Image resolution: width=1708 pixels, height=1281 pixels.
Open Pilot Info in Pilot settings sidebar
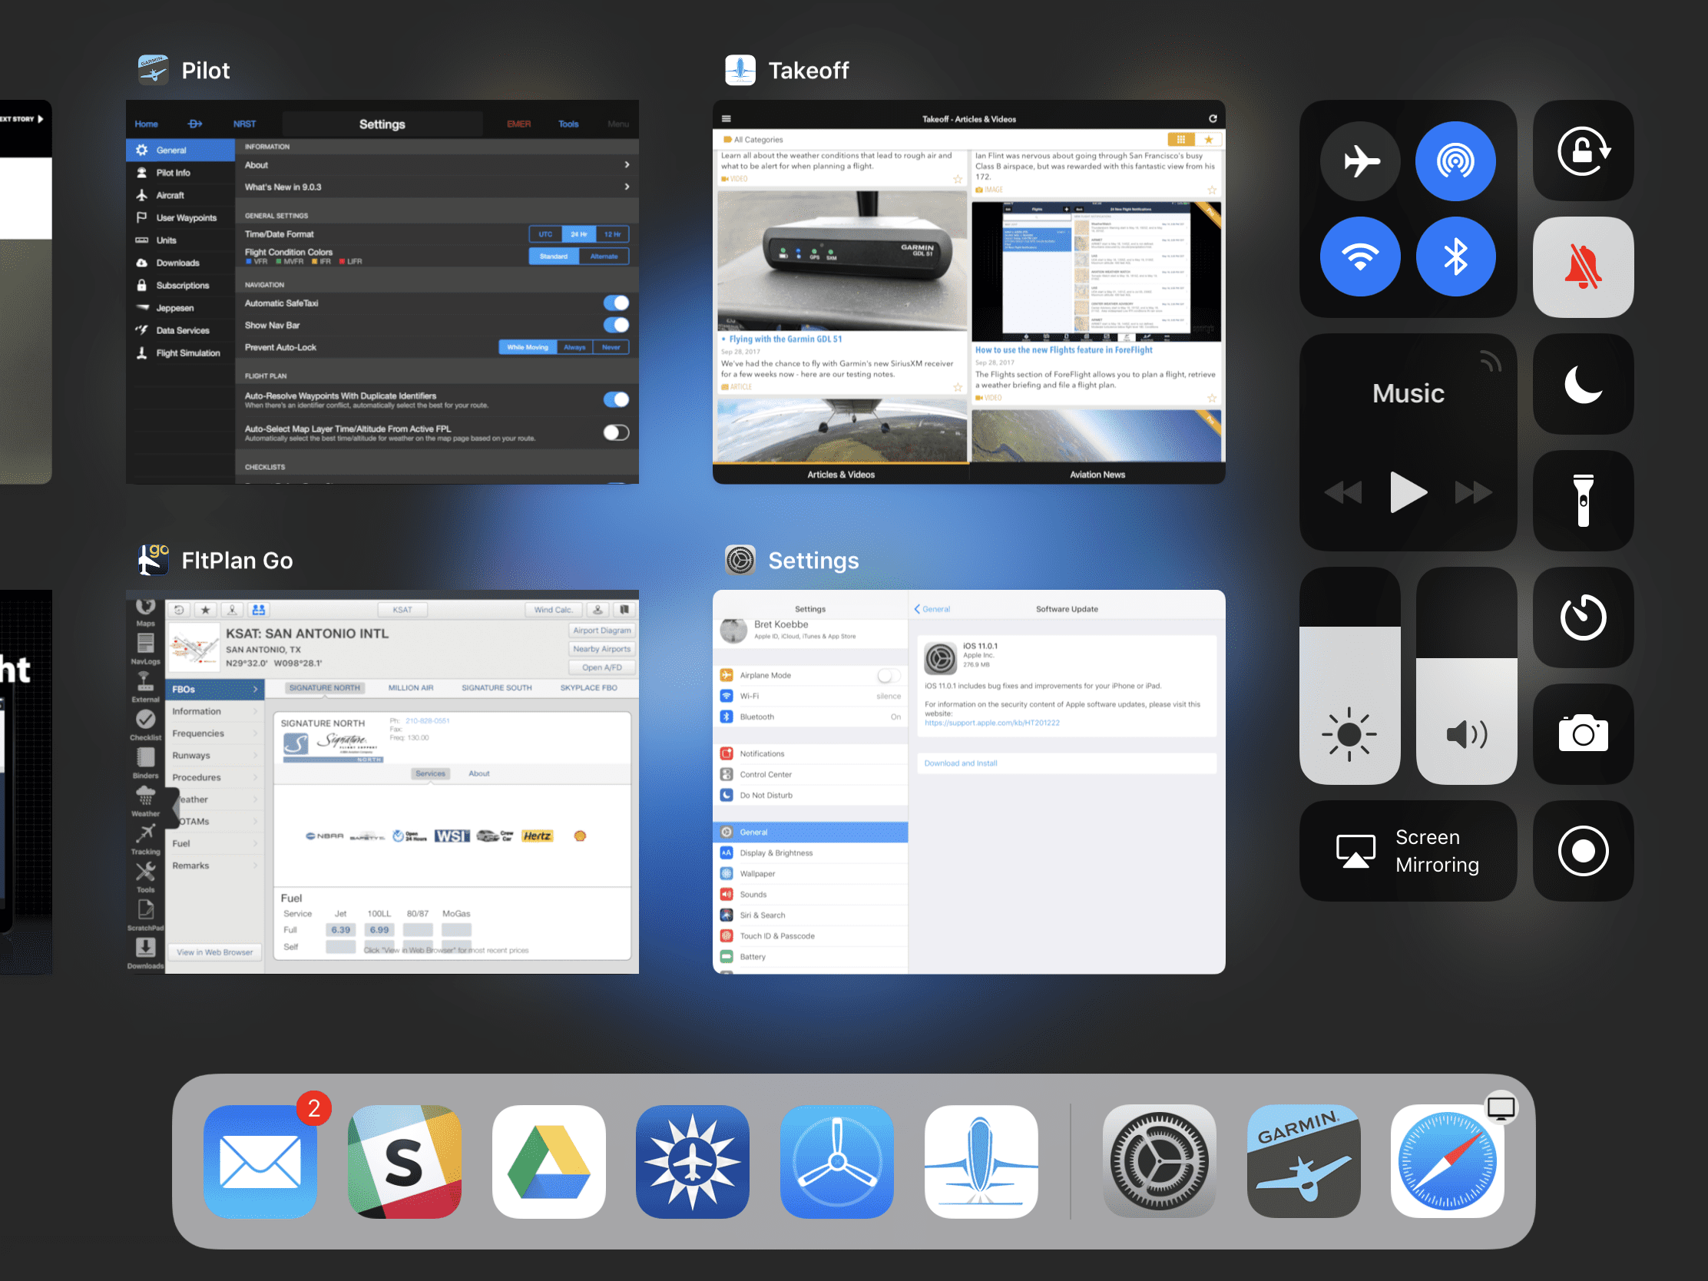pyautogui.click(x=180, y=173)
